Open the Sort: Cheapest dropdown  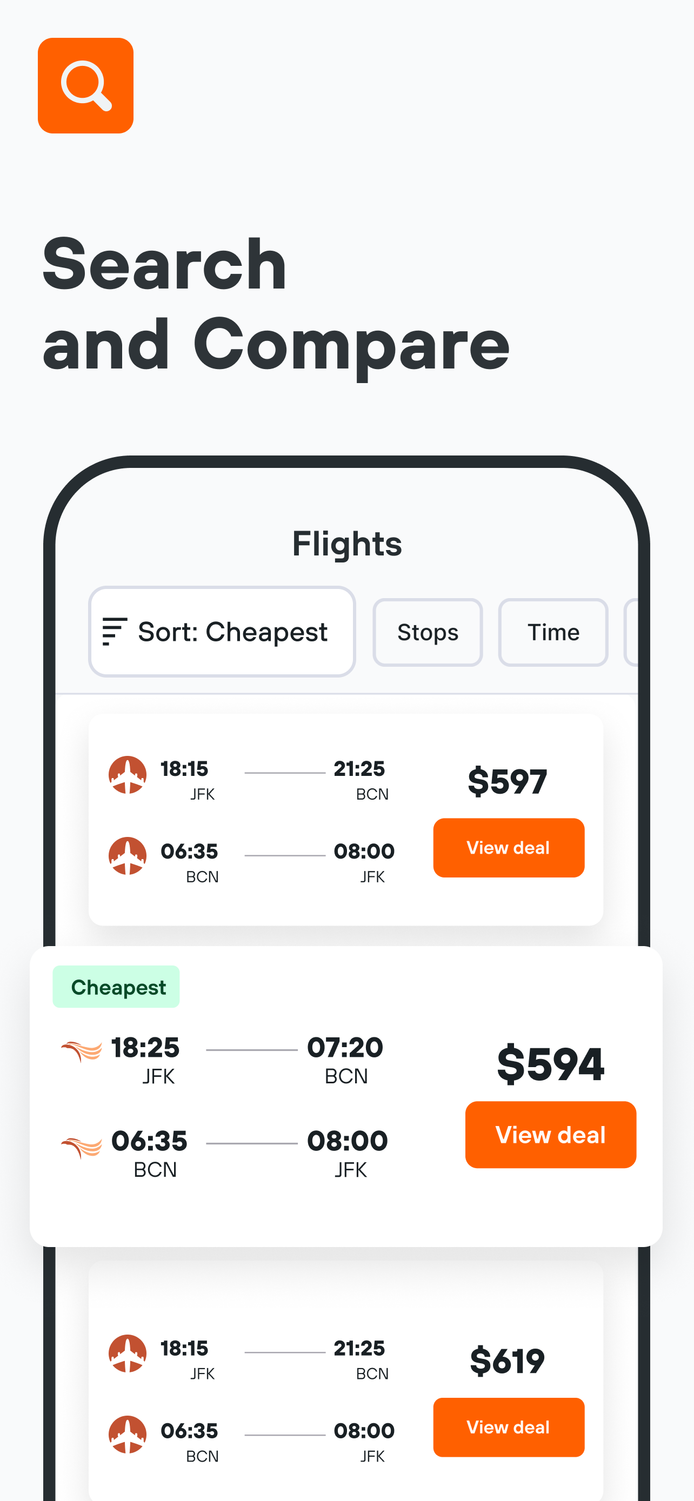222,632
